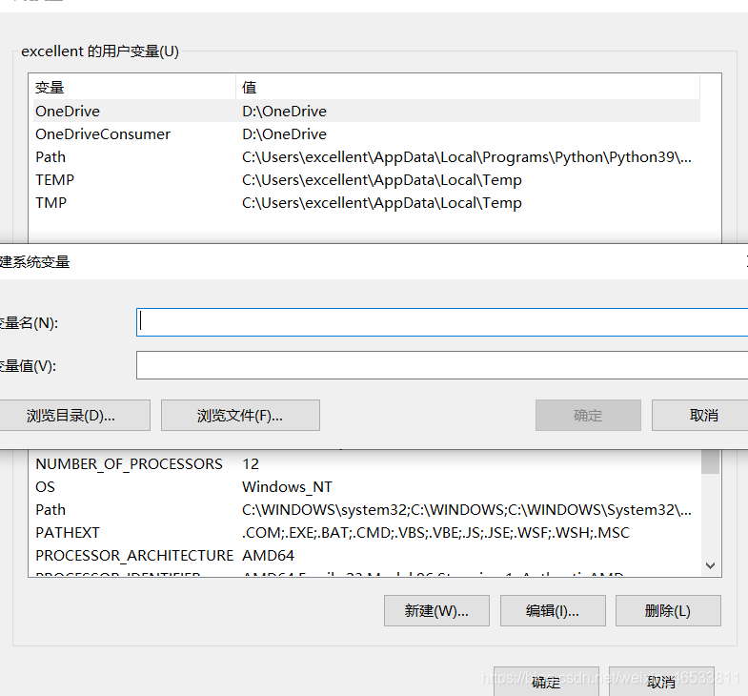The width and height of the screenshot is (748, 696).
Task: Select the system Path variable with C:\WINDOWS\system32
Action: pyautogui.click(x=364, y=509)
